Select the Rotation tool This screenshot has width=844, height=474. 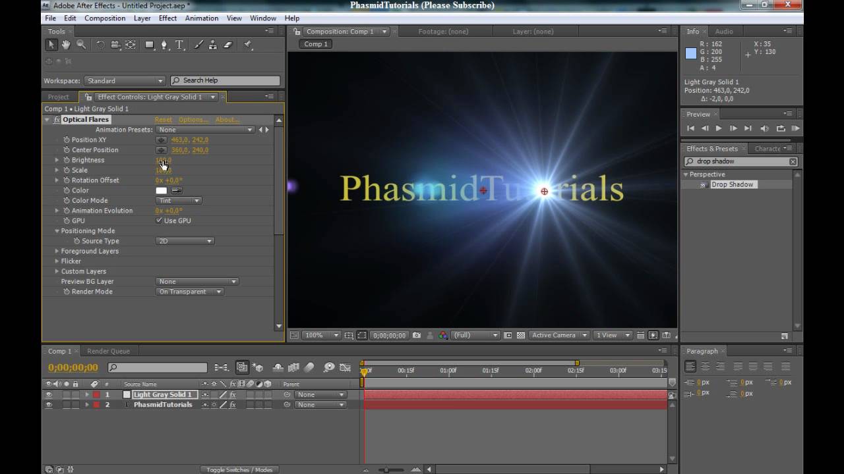coord(100,45)
